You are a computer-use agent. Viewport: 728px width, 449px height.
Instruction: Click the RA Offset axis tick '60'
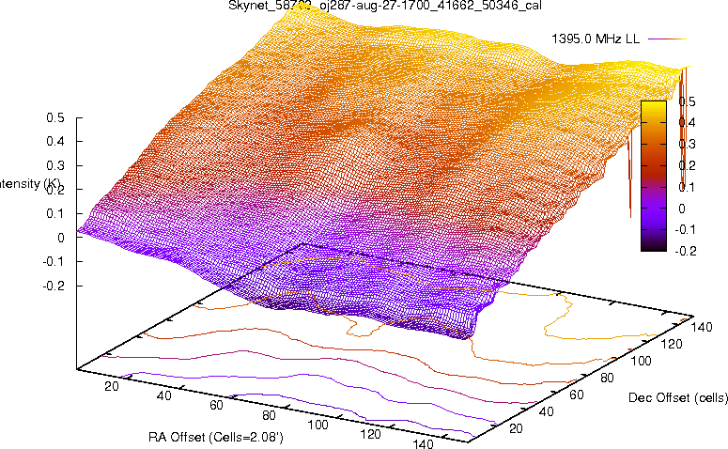[216, 406]
